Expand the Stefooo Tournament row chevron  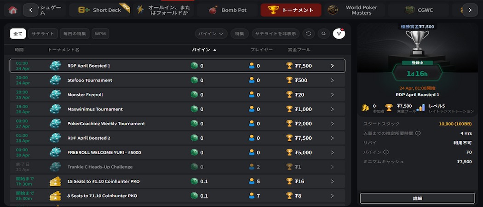(332, 80)
